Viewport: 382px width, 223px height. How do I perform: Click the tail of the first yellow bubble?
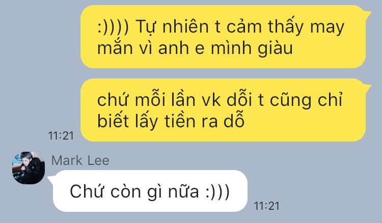pos(367,13)
